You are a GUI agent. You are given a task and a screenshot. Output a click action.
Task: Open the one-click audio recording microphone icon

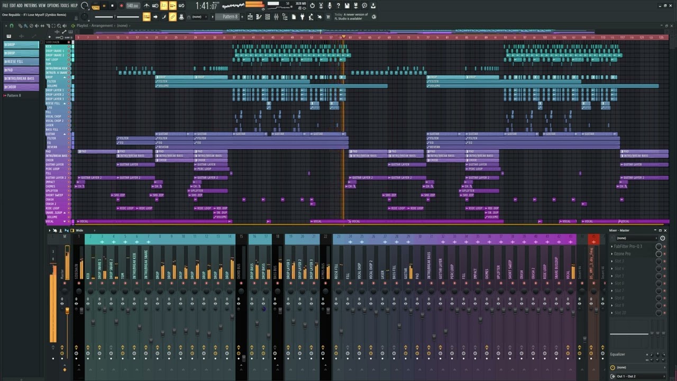coord(330,6)
